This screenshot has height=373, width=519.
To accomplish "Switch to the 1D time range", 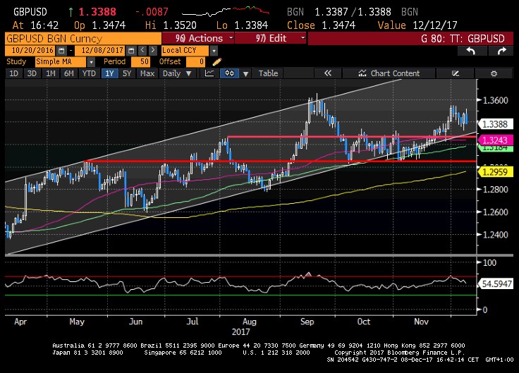I will click(14, 73).
